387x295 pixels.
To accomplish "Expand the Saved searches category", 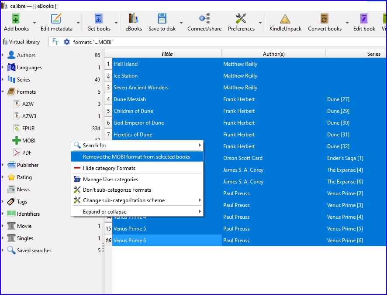I will pyautogui.click(x=3, y=251).
